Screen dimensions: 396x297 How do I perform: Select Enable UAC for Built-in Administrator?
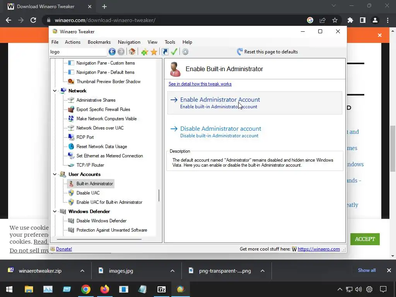point(109,202)
